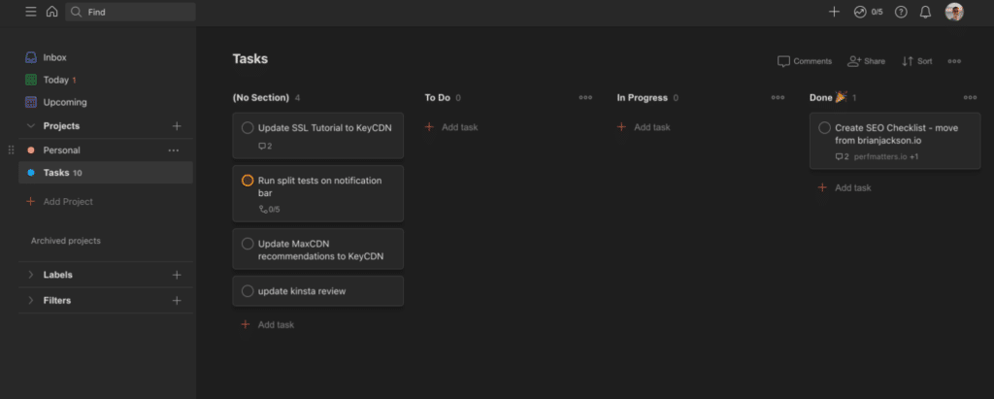The image size is (994, 399).
Task: Open project more options ellipsis
Action: 954,61
